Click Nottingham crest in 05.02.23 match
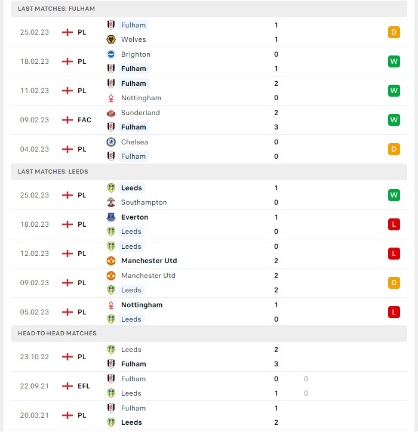 [x=111, y=305]
